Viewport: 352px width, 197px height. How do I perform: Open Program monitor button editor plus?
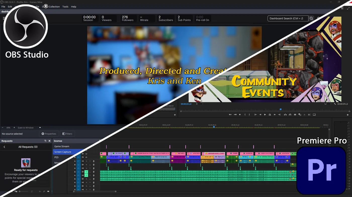[348, 115]
